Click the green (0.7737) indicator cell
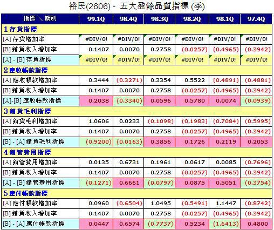 coord(160,224)
